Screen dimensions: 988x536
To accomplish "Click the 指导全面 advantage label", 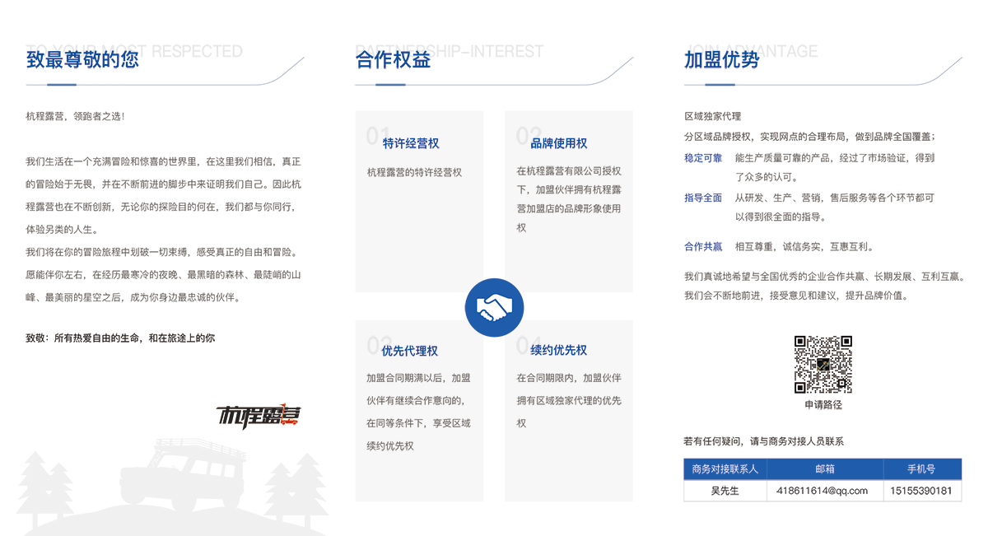I will 703,198.
